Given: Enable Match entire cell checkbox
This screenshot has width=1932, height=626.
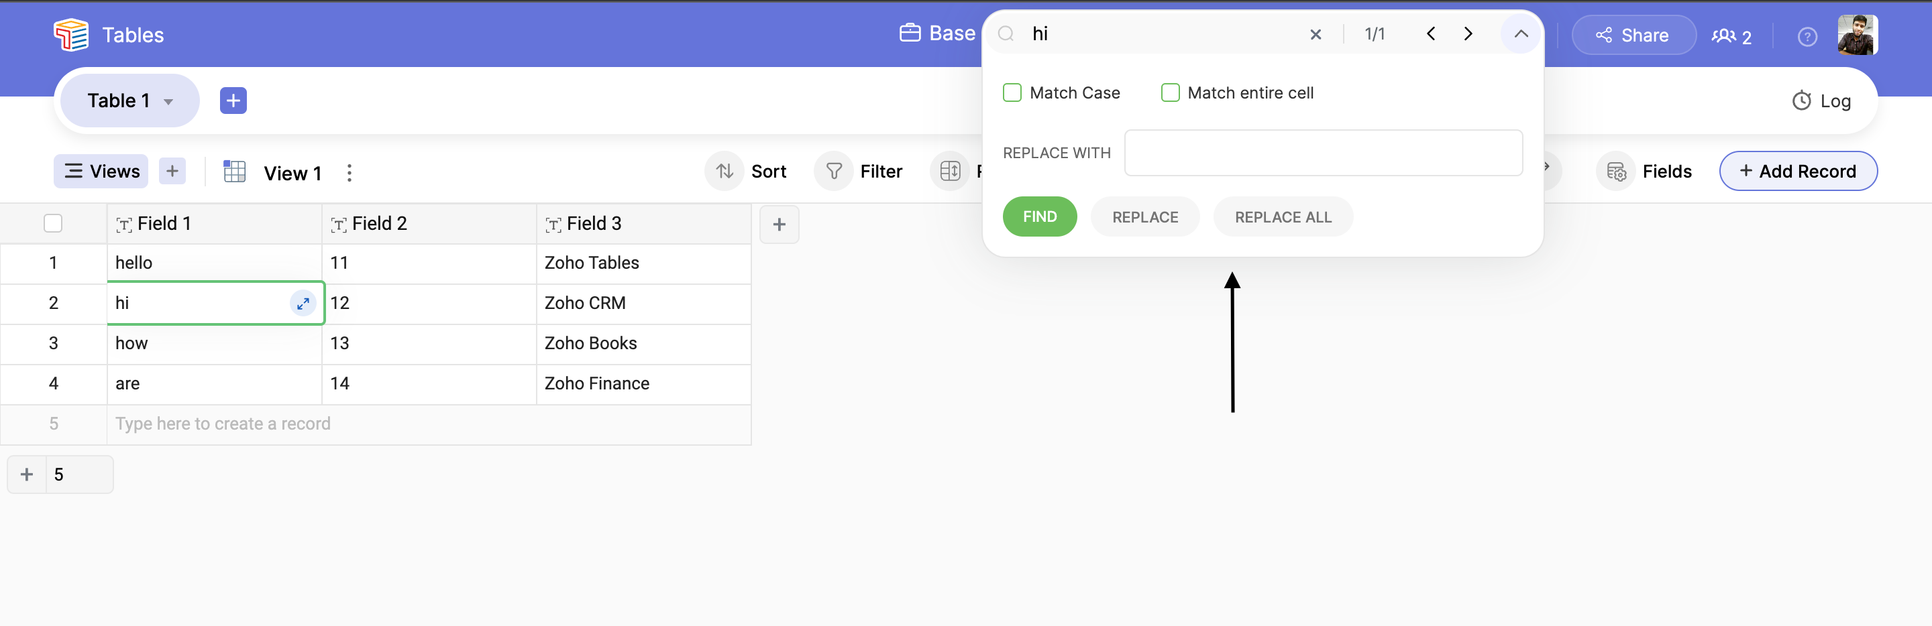Looking at the screenshot, I should (x=1170, y=93).
